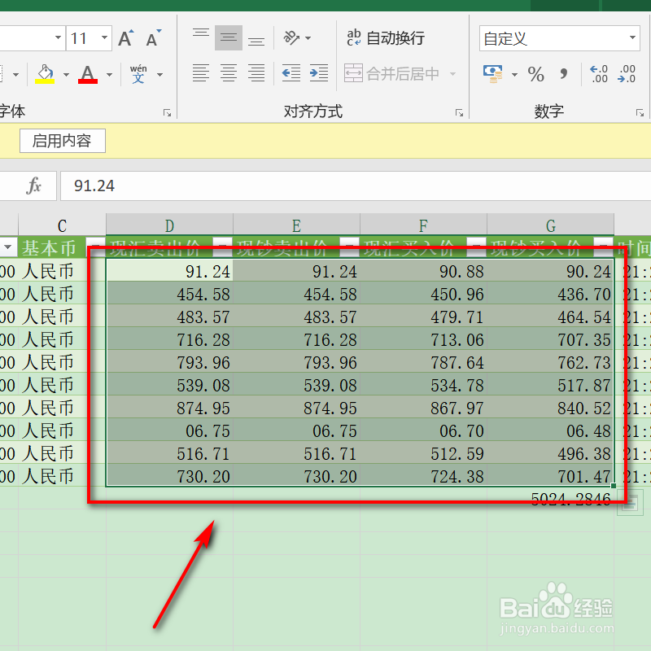Open phonetic guide dropdown arrow
Image resolution: width=651 pixels, height=651 pixels.
(x=159, y=75)
